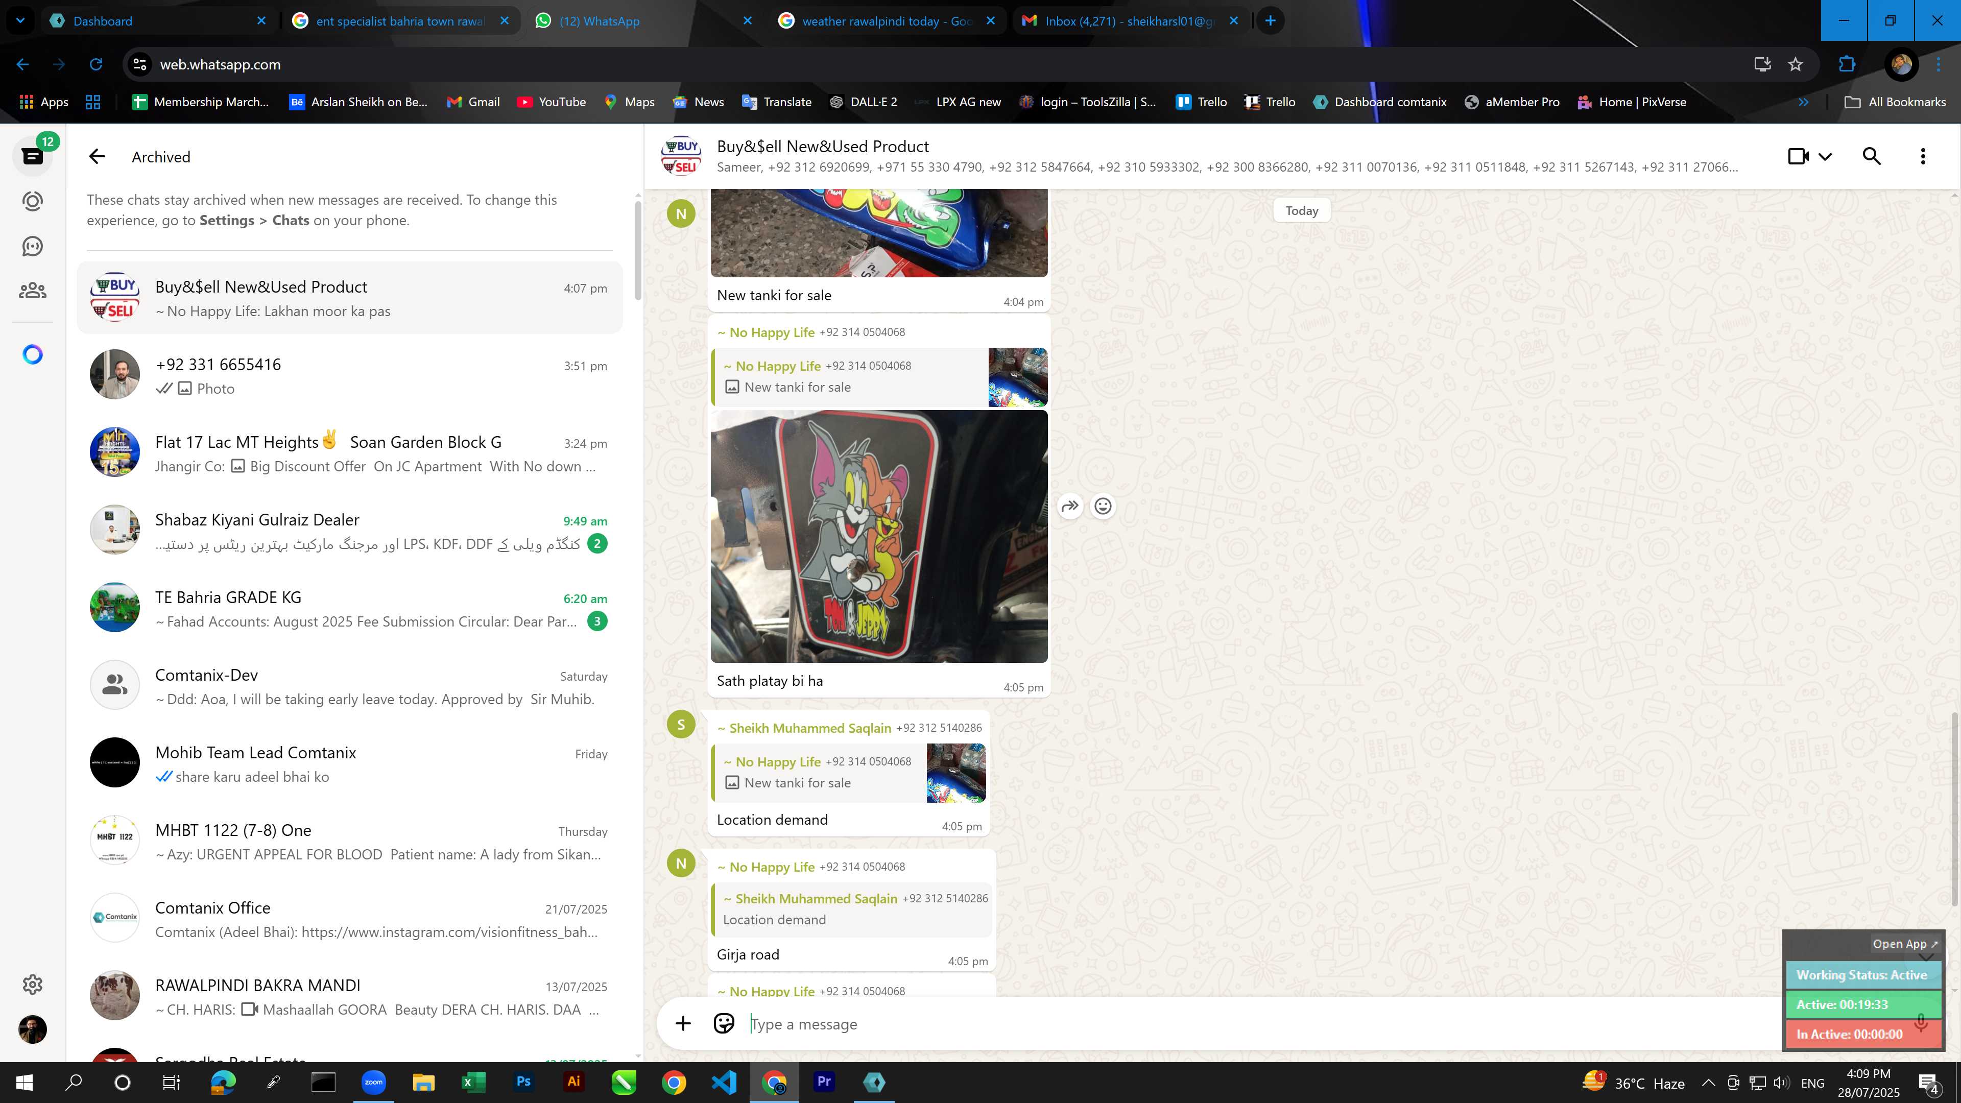Screen dimensions: 1961x1103
Task: Open the MHBT 1122 (7-8) One chat
Action: (349, 841)
